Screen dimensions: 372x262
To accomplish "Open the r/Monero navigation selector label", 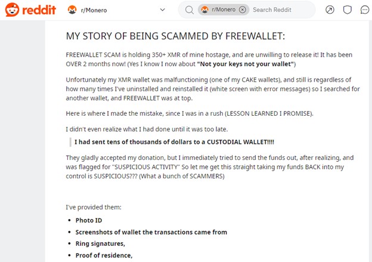I will 94,10.
